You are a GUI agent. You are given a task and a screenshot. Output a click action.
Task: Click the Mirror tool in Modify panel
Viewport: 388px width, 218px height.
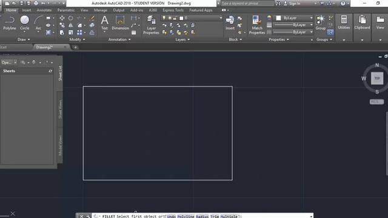[70, 25]
